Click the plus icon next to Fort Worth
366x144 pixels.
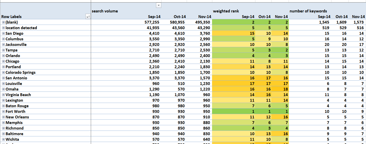[x=4, y=112]
